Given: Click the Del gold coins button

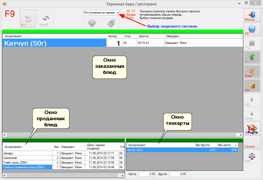Looking at the screenshot, I should coord(252,86).
